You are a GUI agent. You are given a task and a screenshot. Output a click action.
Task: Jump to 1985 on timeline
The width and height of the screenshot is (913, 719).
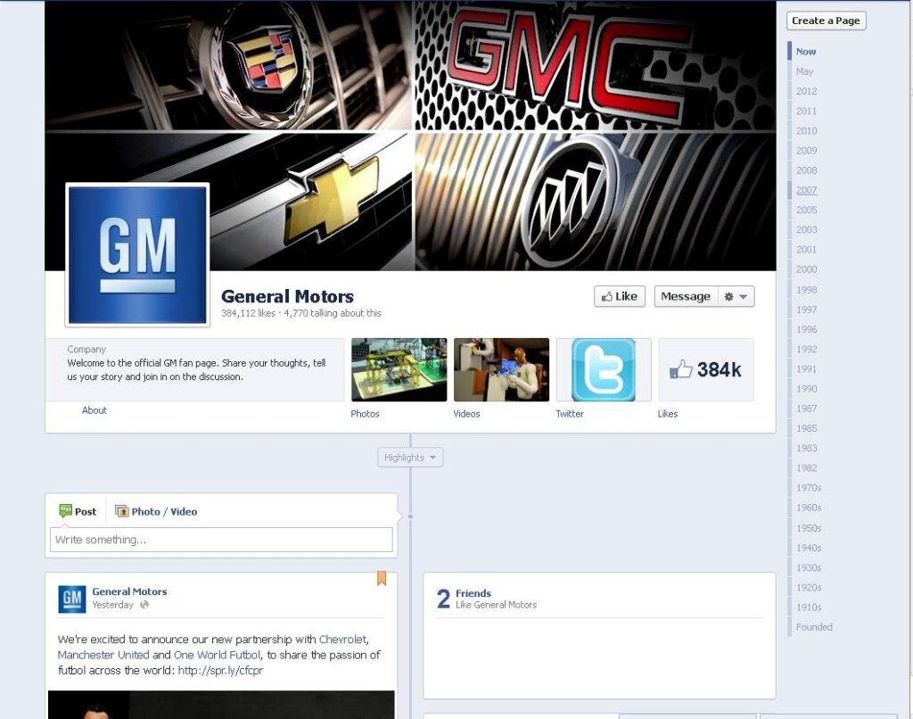[x=806, y=428]
